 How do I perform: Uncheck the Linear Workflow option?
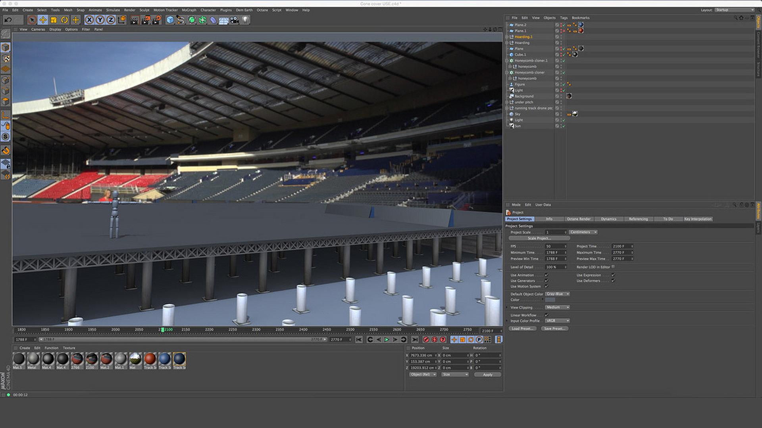[546, 315]
